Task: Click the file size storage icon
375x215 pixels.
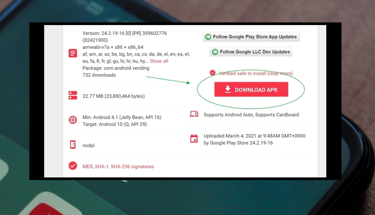Action: 73,95
